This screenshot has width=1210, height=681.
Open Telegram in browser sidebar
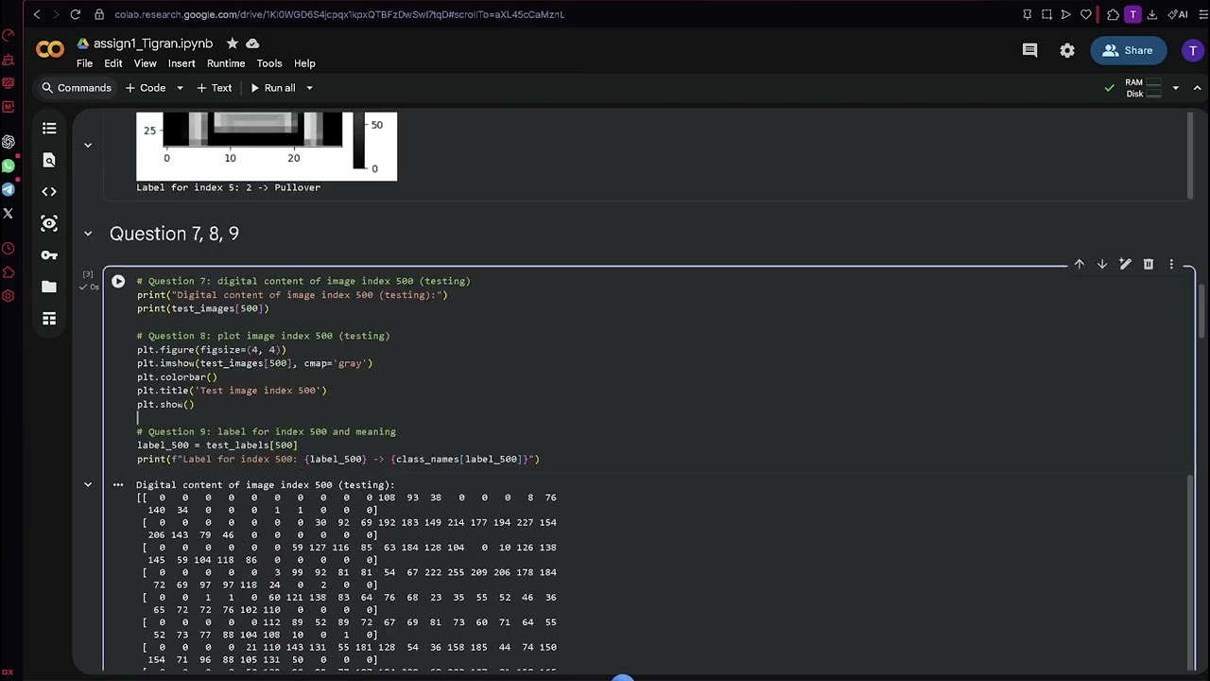[8, 189]
